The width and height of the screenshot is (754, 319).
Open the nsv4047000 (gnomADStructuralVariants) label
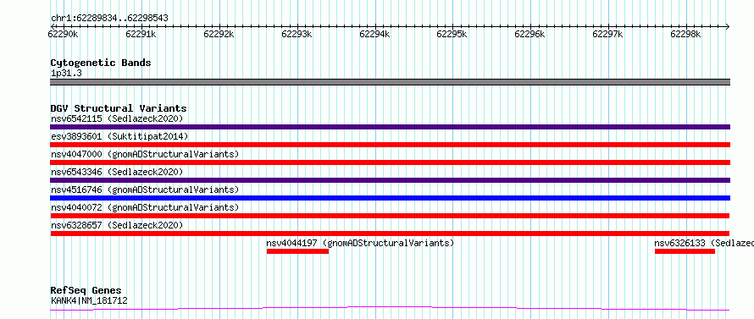point(145,154)
